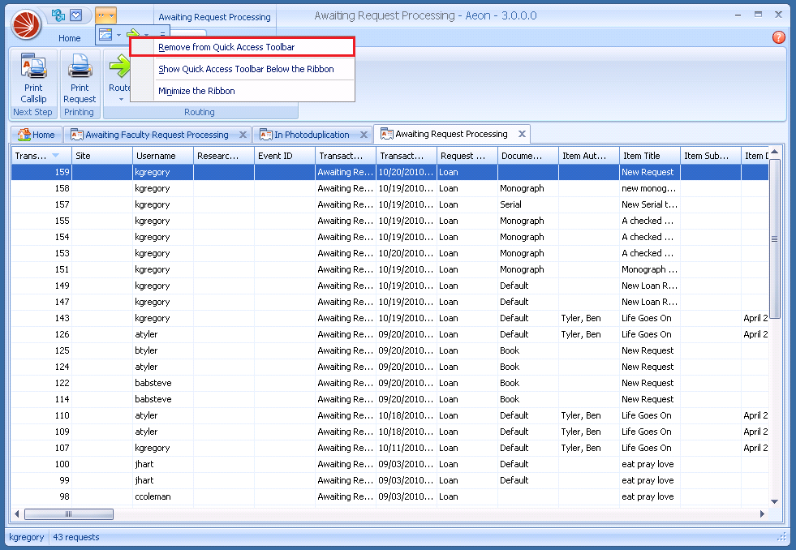The height and width of the screenshot is (550, 796).
Task: Click the Print Request printer icon
Action: [x=80, y=66]
